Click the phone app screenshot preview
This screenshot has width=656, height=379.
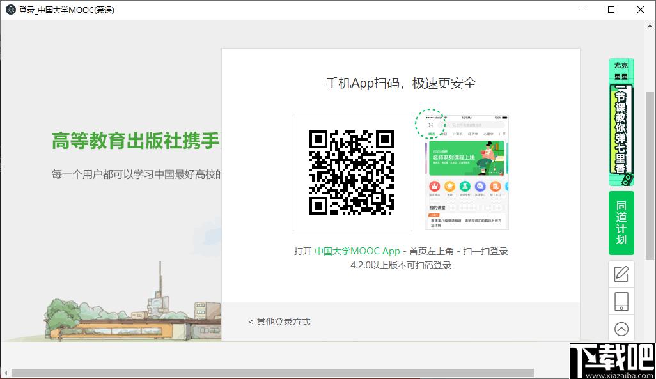(467, 172)
